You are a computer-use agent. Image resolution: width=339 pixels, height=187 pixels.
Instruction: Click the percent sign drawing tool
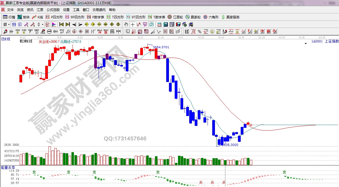(199, 32)
